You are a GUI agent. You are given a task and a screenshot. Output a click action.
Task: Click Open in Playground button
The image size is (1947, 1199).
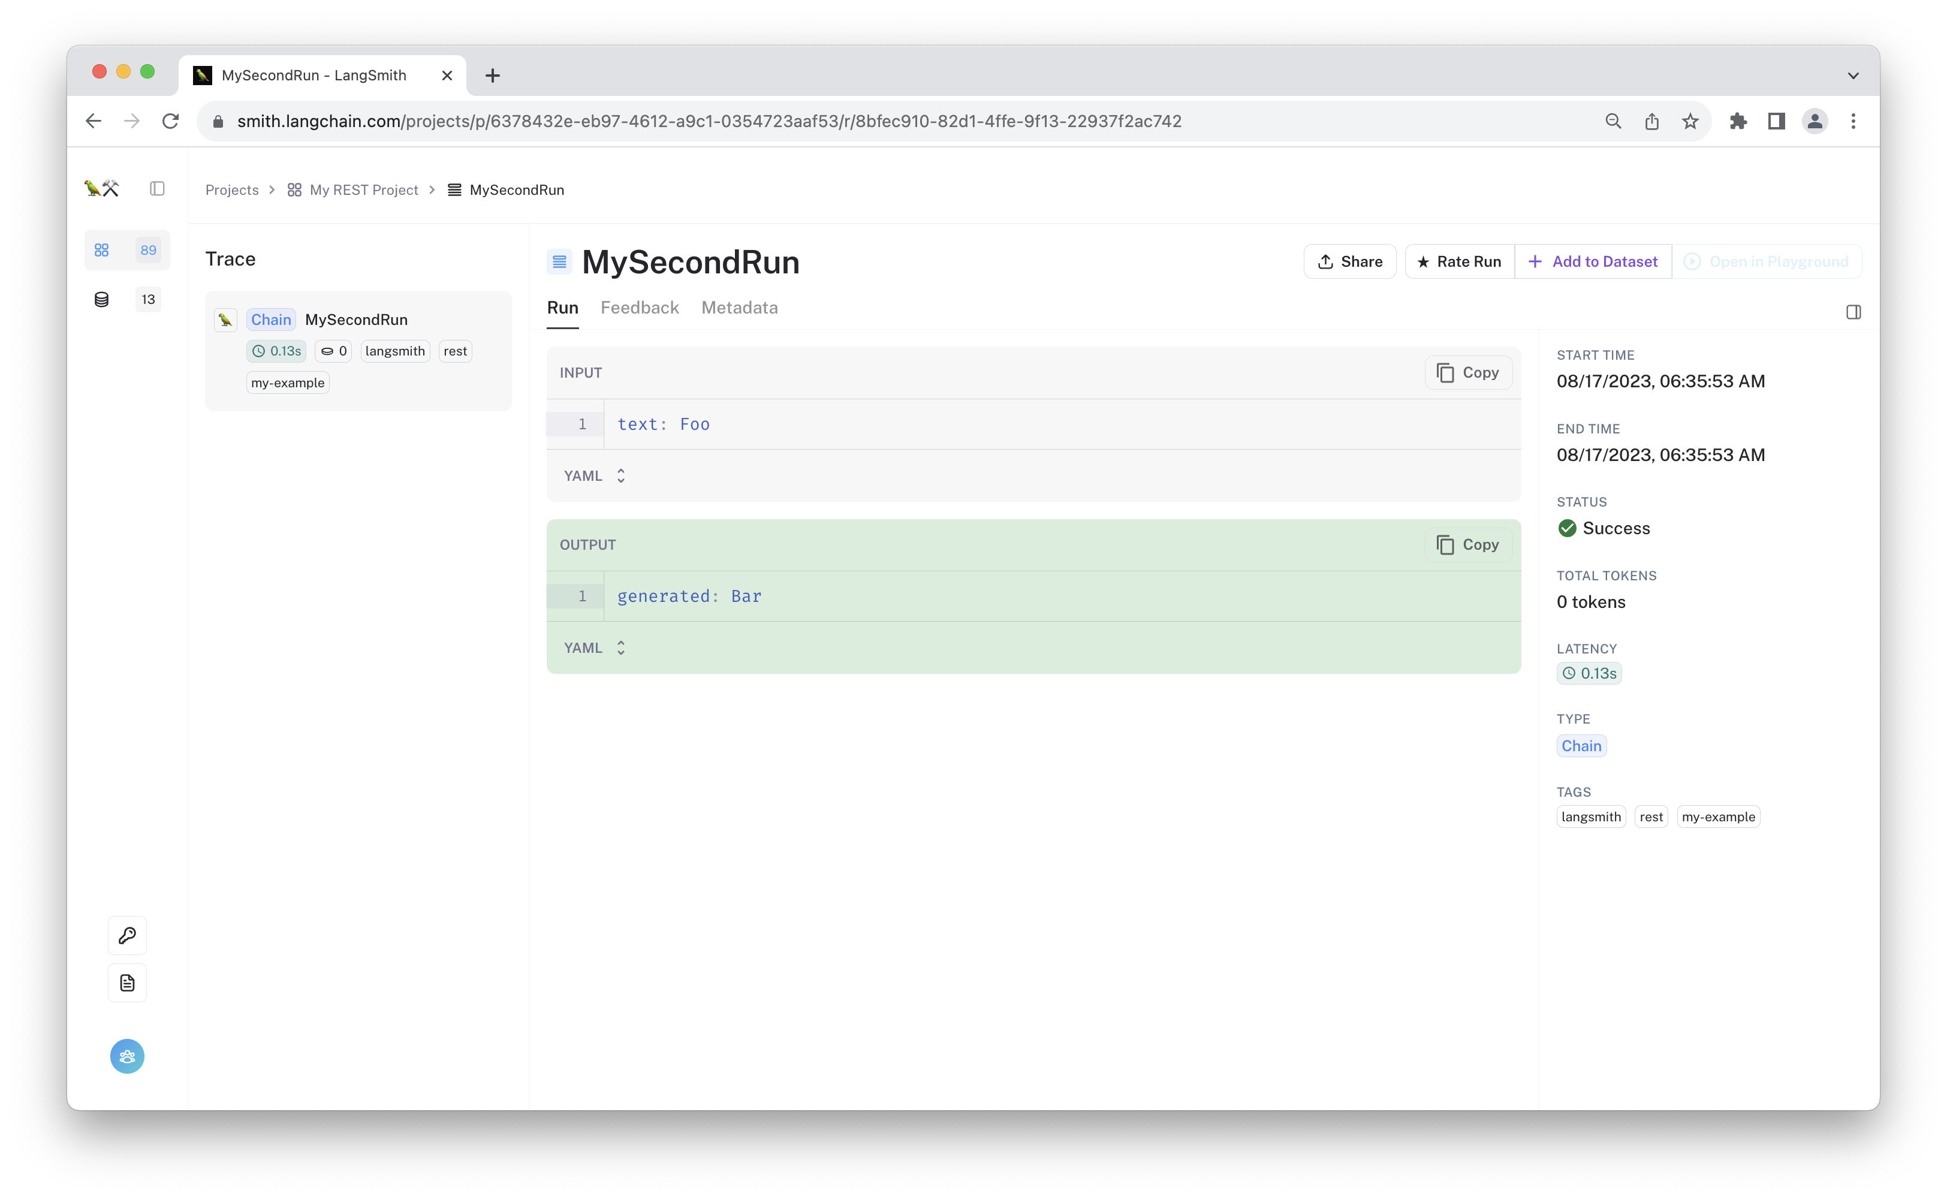(x=1767, y=262)
